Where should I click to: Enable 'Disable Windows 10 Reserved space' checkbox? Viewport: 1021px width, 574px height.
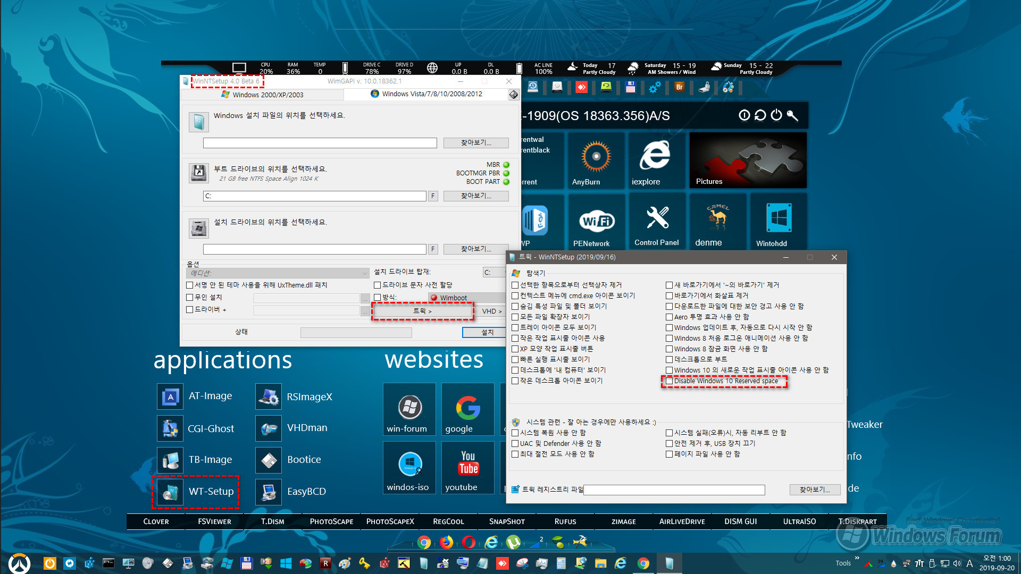click(669, 381)
